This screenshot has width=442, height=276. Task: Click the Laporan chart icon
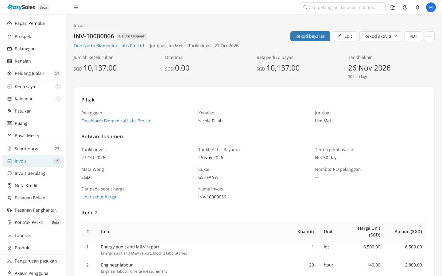pyautogui.click(x=10, y=236)
